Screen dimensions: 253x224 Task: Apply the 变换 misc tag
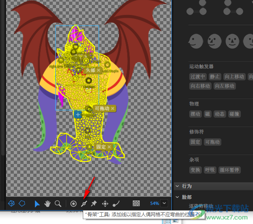(x=195, y=170)
